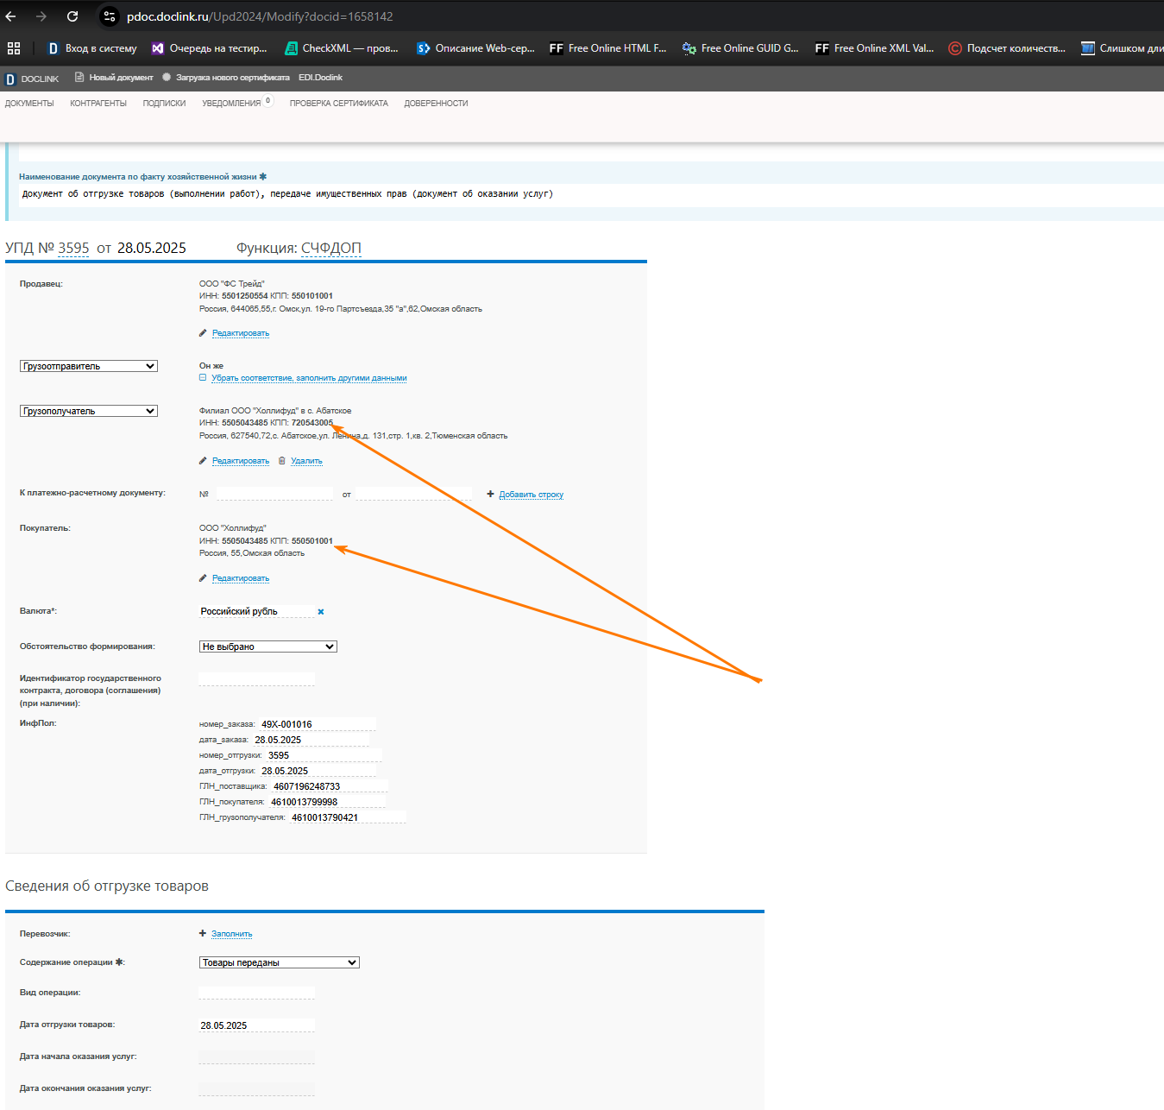Open site information icon in address bar
This screenshot has height=1110, width=1164.
[110, 16]
